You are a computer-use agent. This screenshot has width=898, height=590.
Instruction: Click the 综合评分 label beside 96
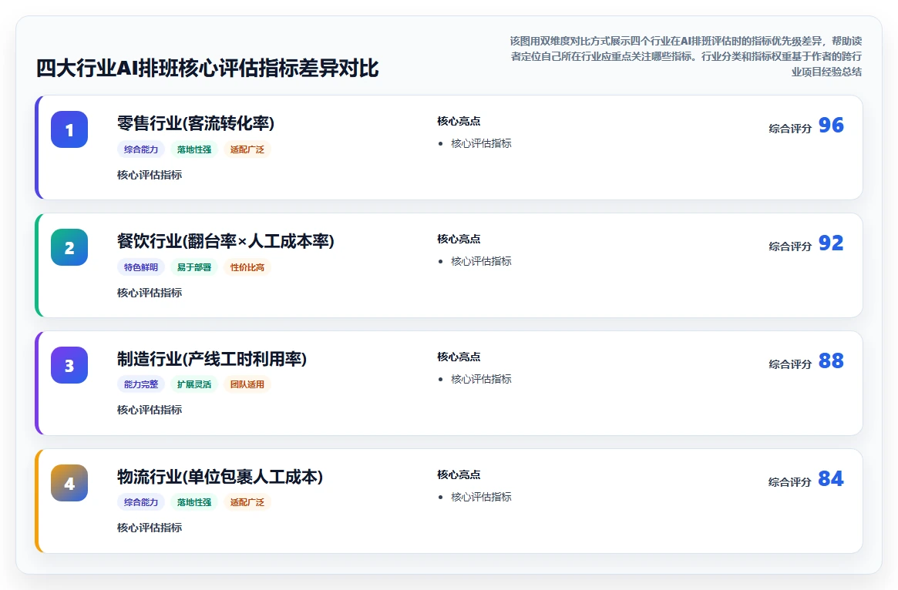click(x=790, y=129)
